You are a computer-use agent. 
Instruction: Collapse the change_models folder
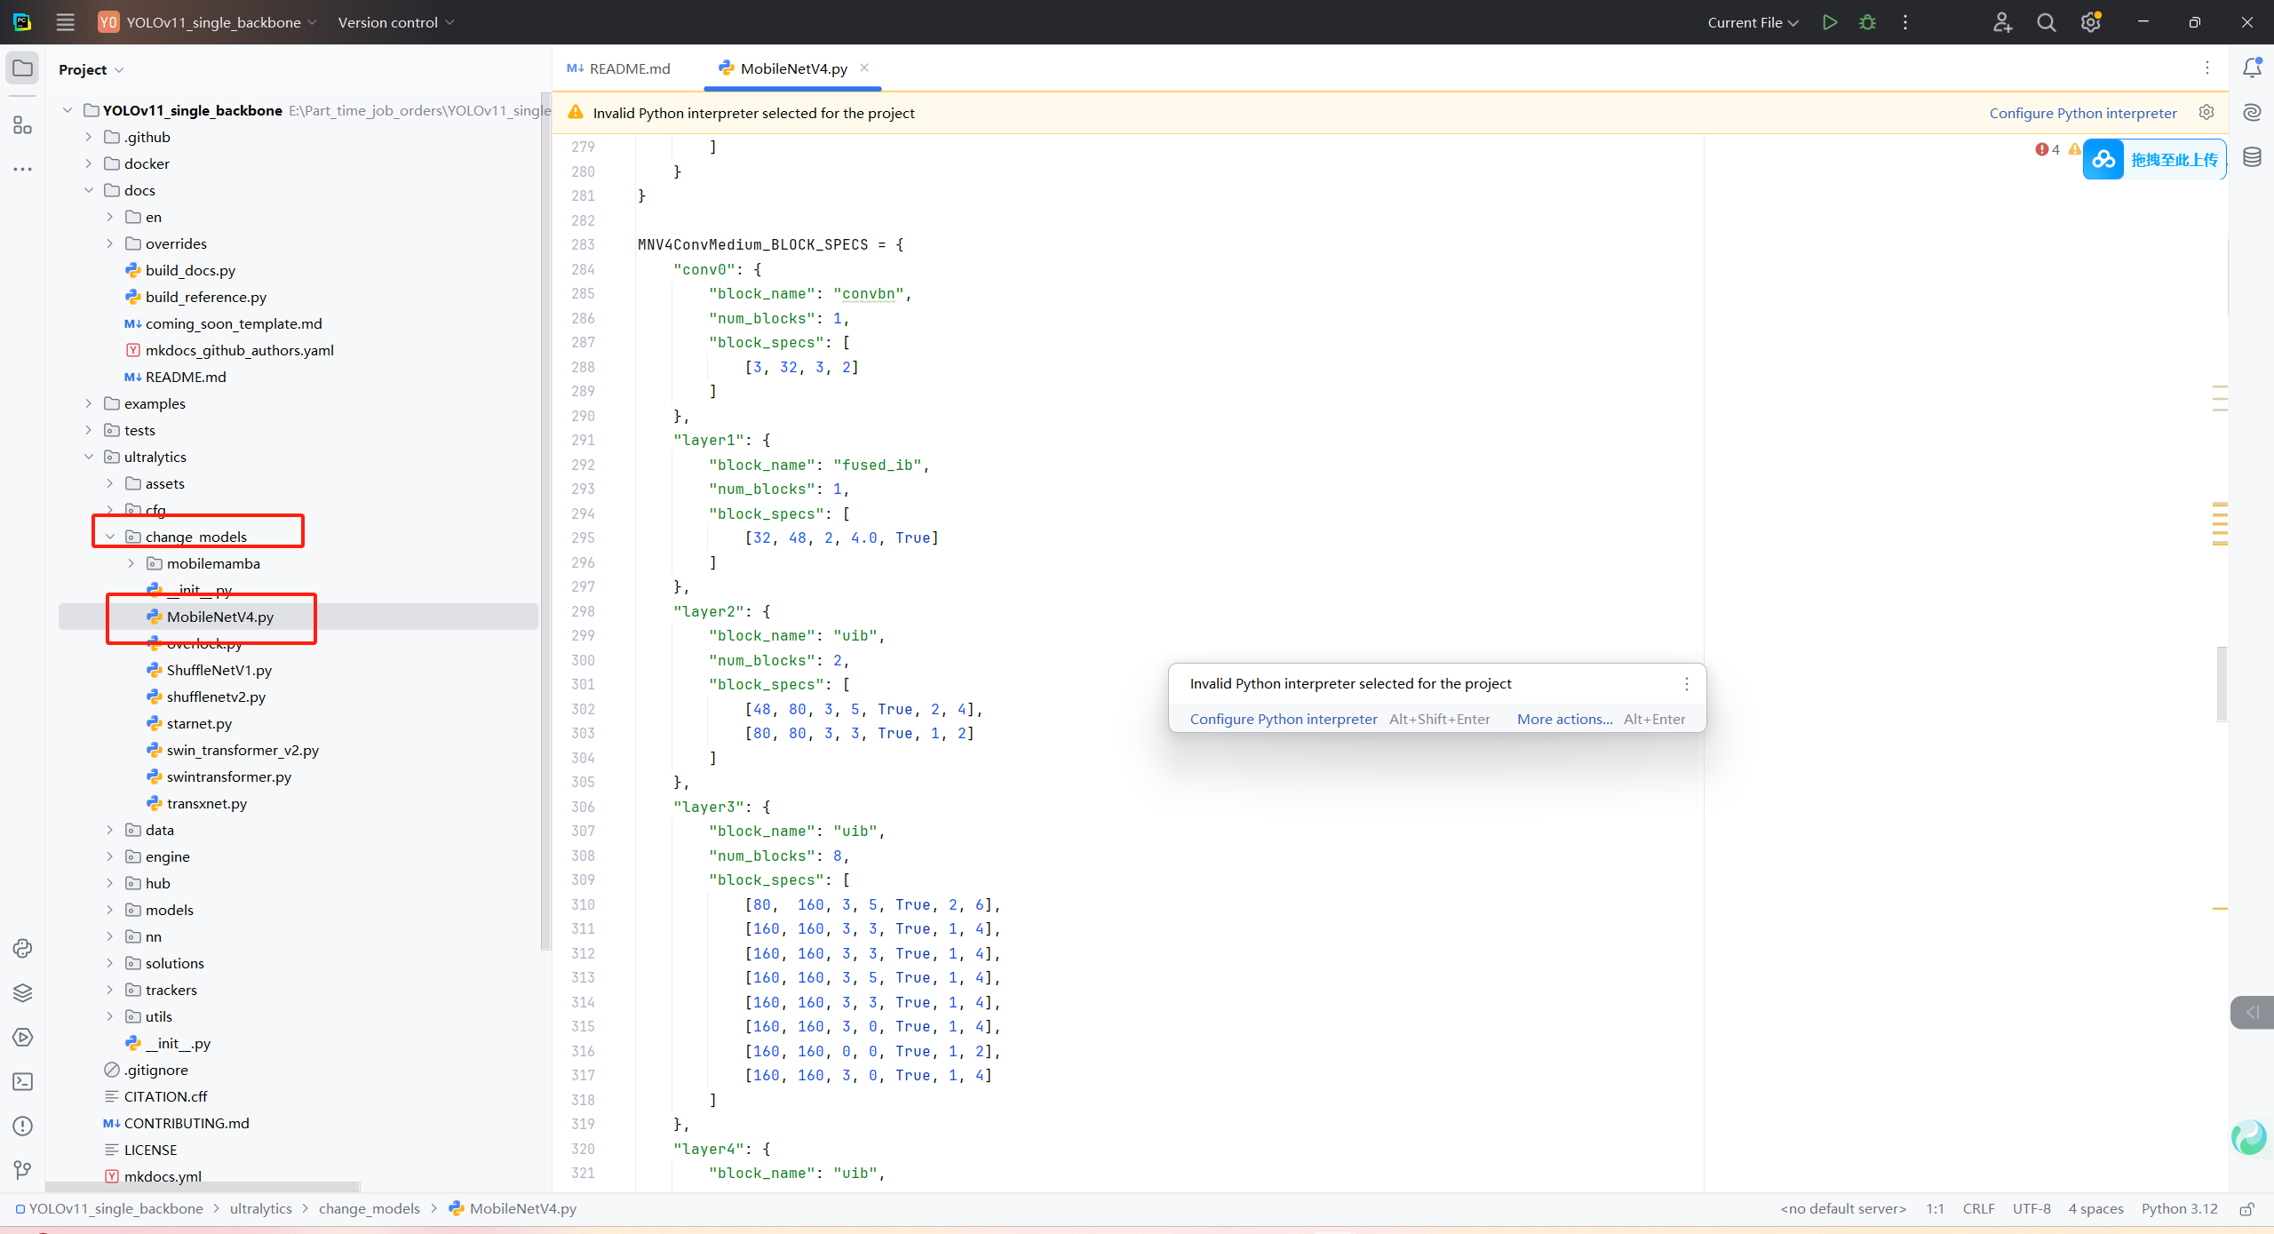click(x=110, y=537)
